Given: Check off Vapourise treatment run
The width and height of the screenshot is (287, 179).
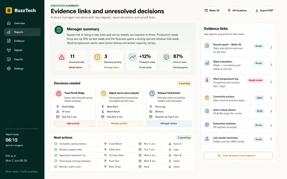Looking at the screenshot, I should pyautogui.click(x=56, y=155).
